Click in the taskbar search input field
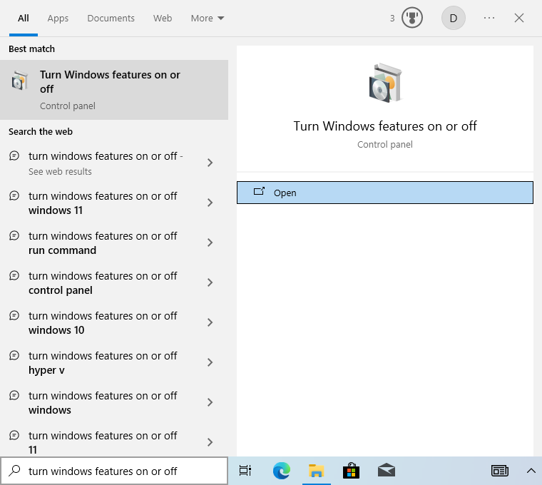Viewport: 542px width, 485px height. point(114,471)
